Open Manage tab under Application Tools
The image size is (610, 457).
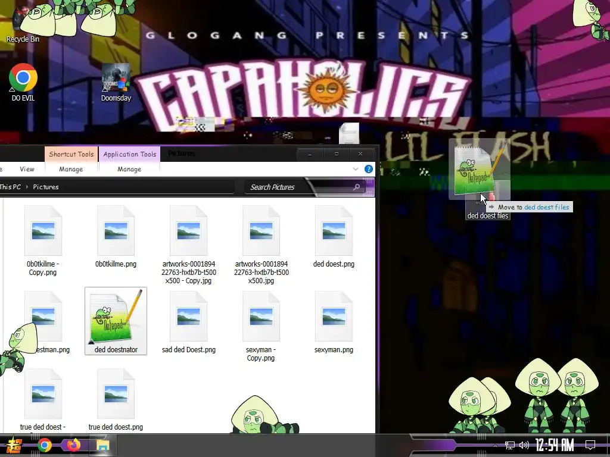(x=129, y=169)
